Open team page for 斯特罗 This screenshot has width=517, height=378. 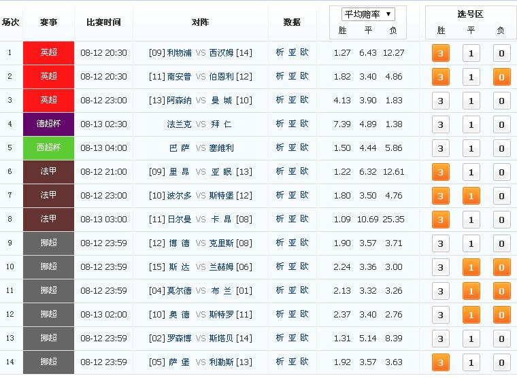click(x=221, y=314)
